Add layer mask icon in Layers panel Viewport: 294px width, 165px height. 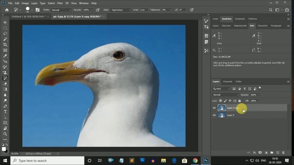click(x=260, y=153)
